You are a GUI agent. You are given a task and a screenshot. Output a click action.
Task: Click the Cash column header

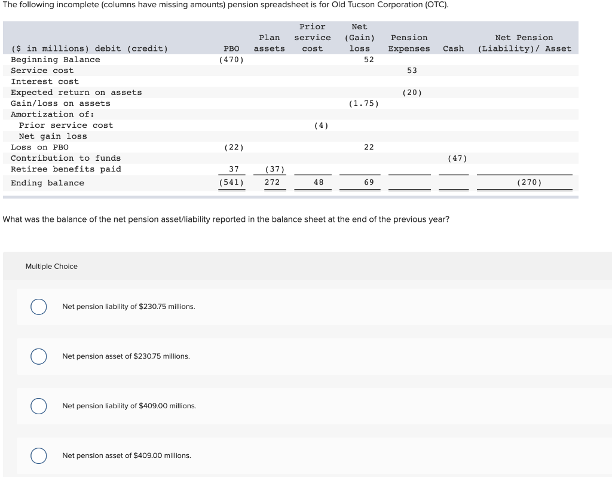[x=453, y=48]
